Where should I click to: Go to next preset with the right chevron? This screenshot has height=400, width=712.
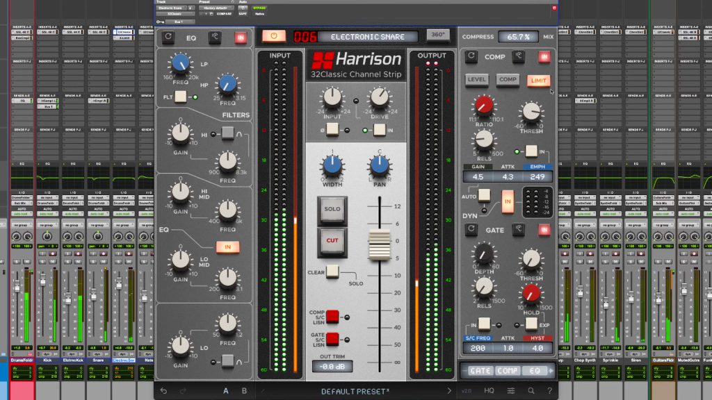click(449, 391)
